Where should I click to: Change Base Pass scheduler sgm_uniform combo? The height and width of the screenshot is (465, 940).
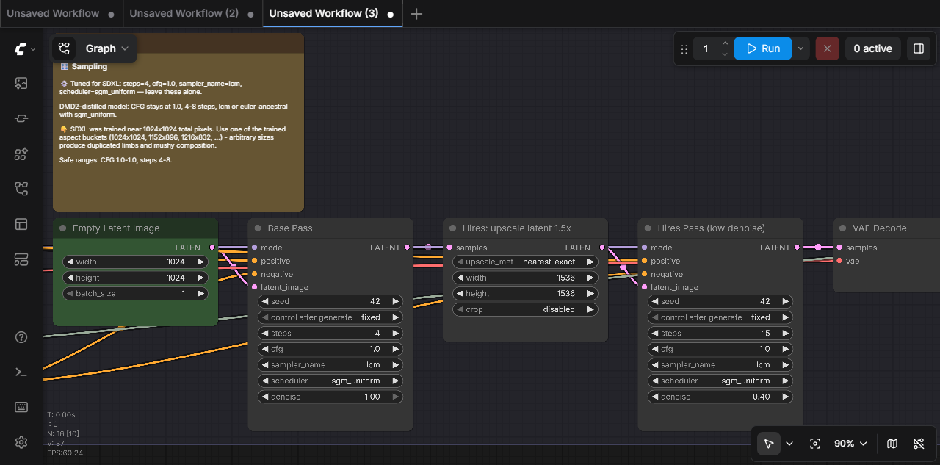pos(331,381)
